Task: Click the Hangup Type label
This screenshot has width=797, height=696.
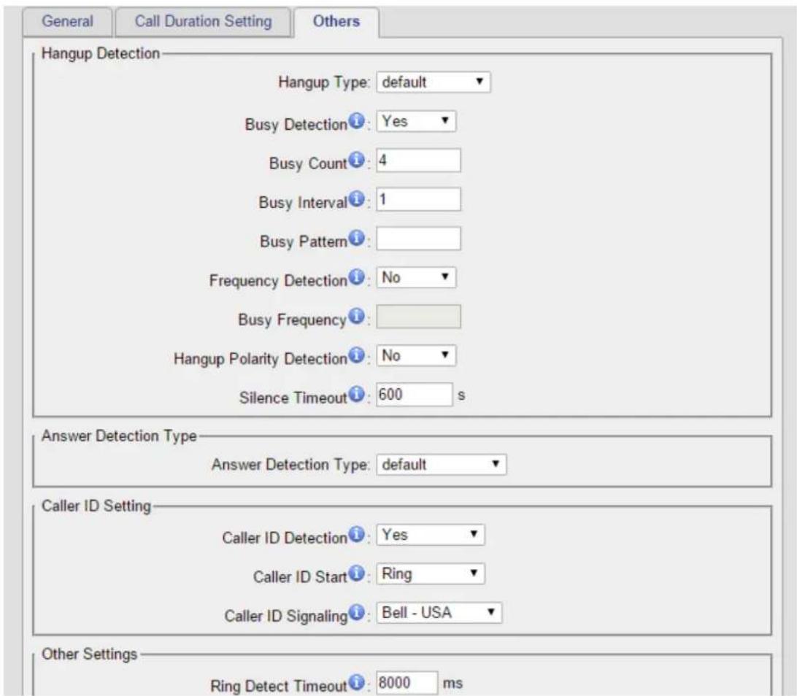Action: pos(324,82)
